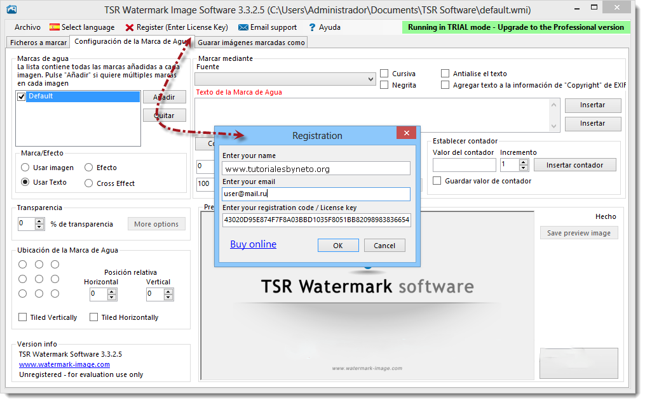Click the envelope Email support icon
The width and height of the screenshot is (645, 403).
(x=243, y=27)
